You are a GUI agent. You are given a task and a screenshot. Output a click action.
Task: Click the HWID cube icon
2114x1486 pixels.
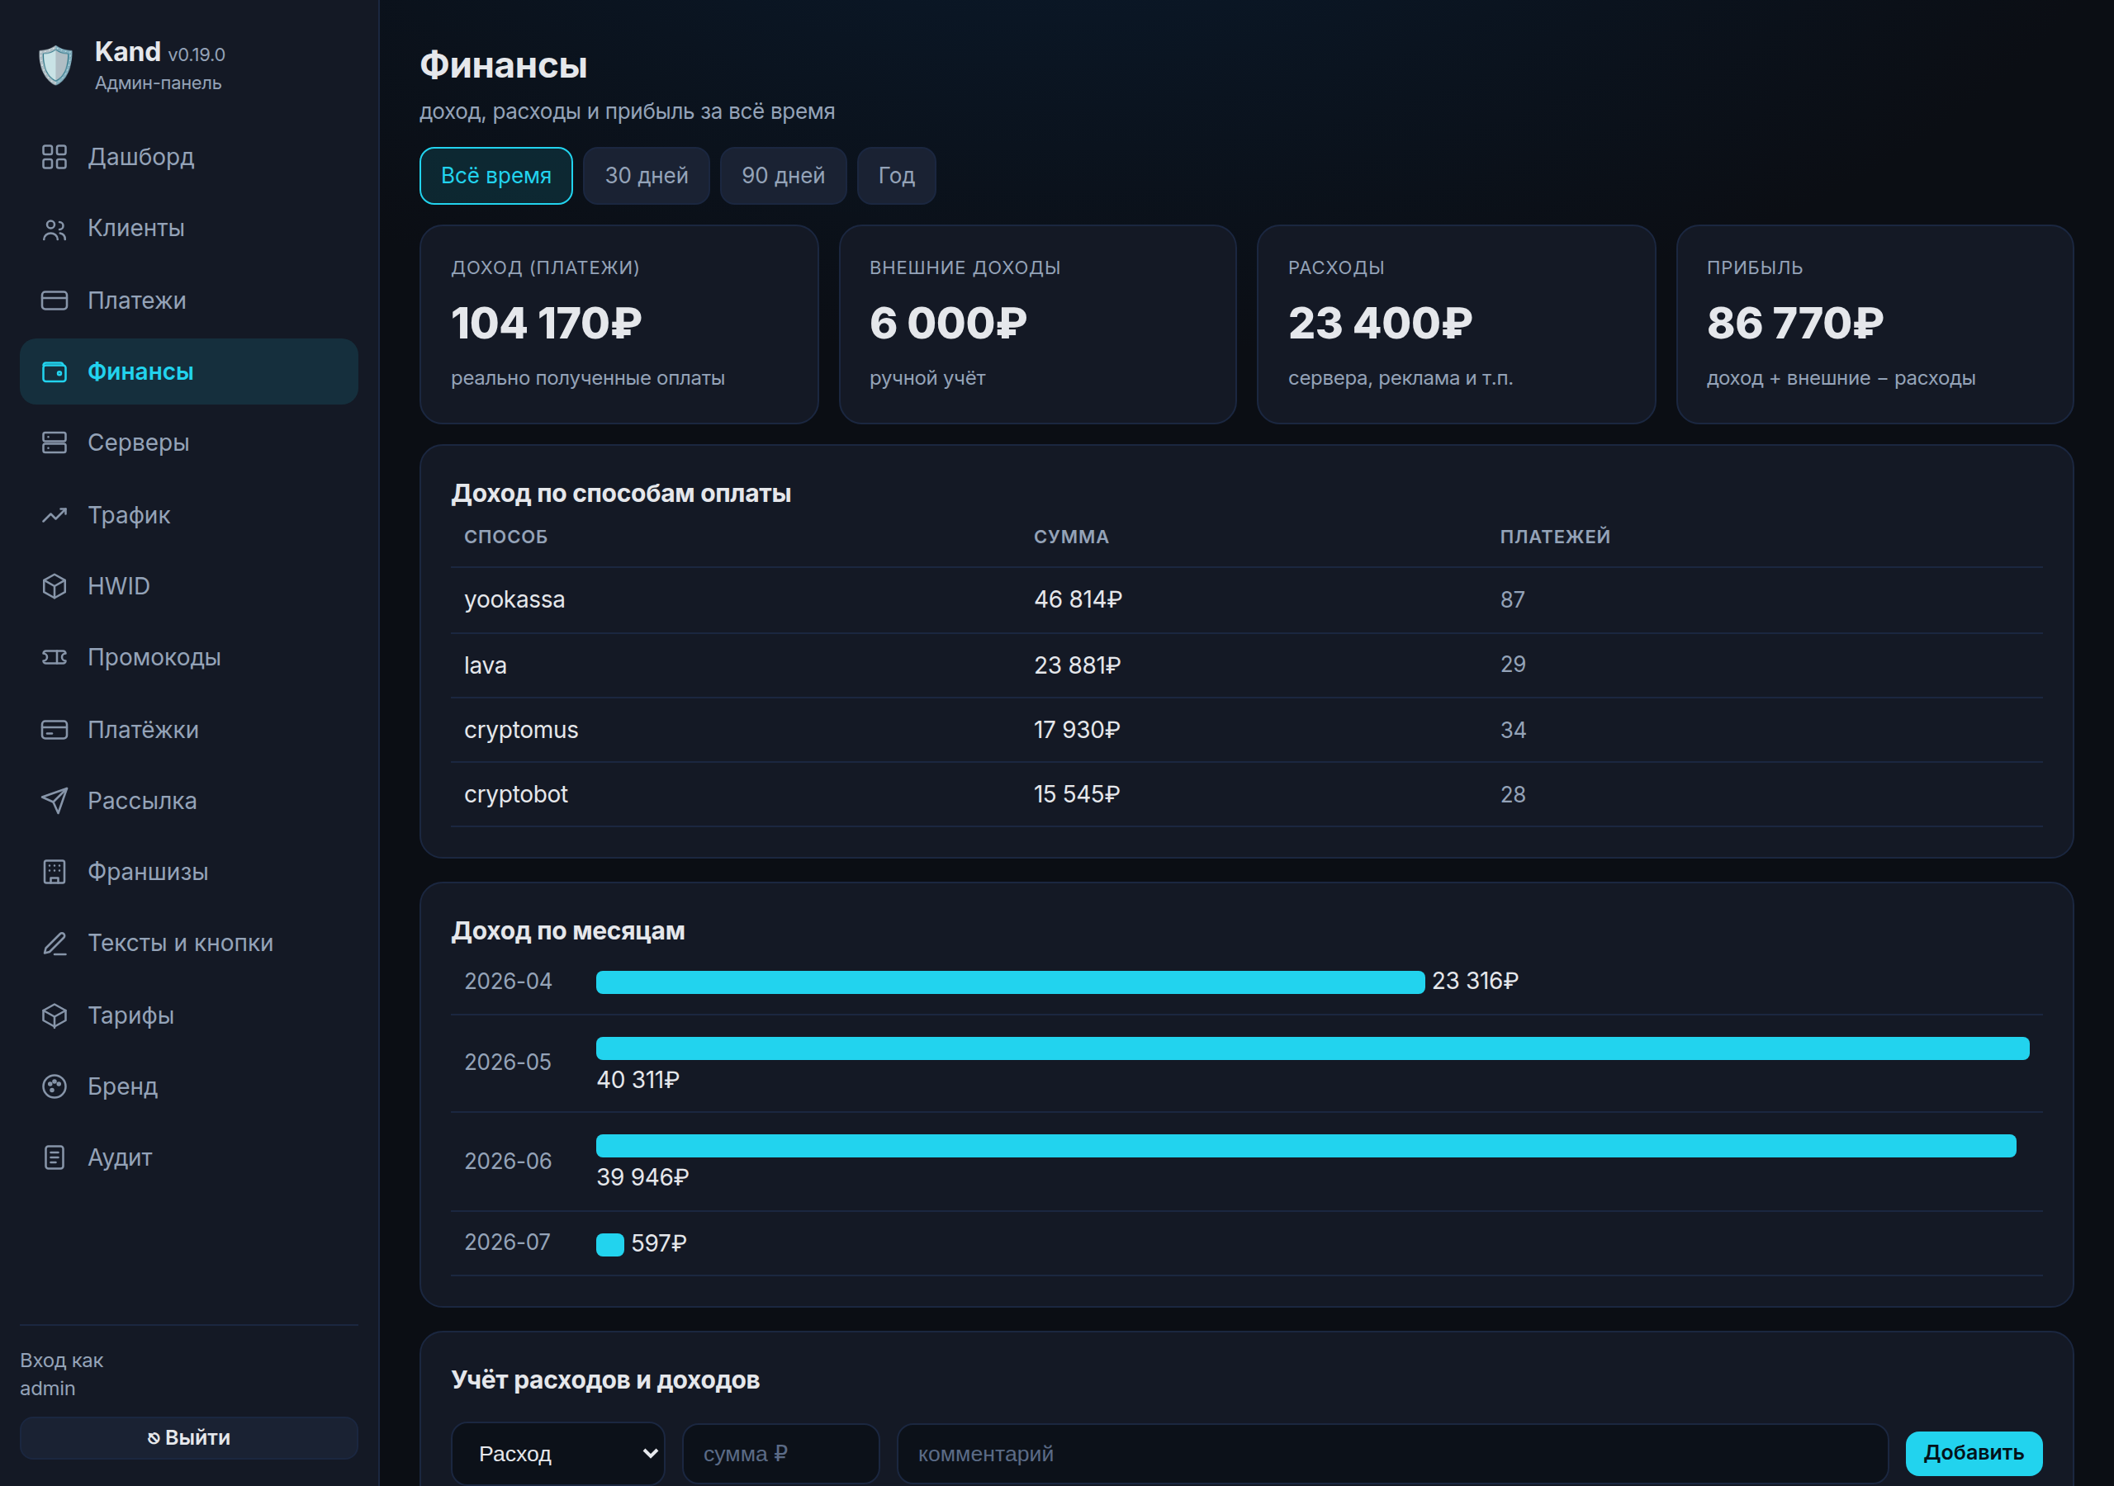(55, 585)
